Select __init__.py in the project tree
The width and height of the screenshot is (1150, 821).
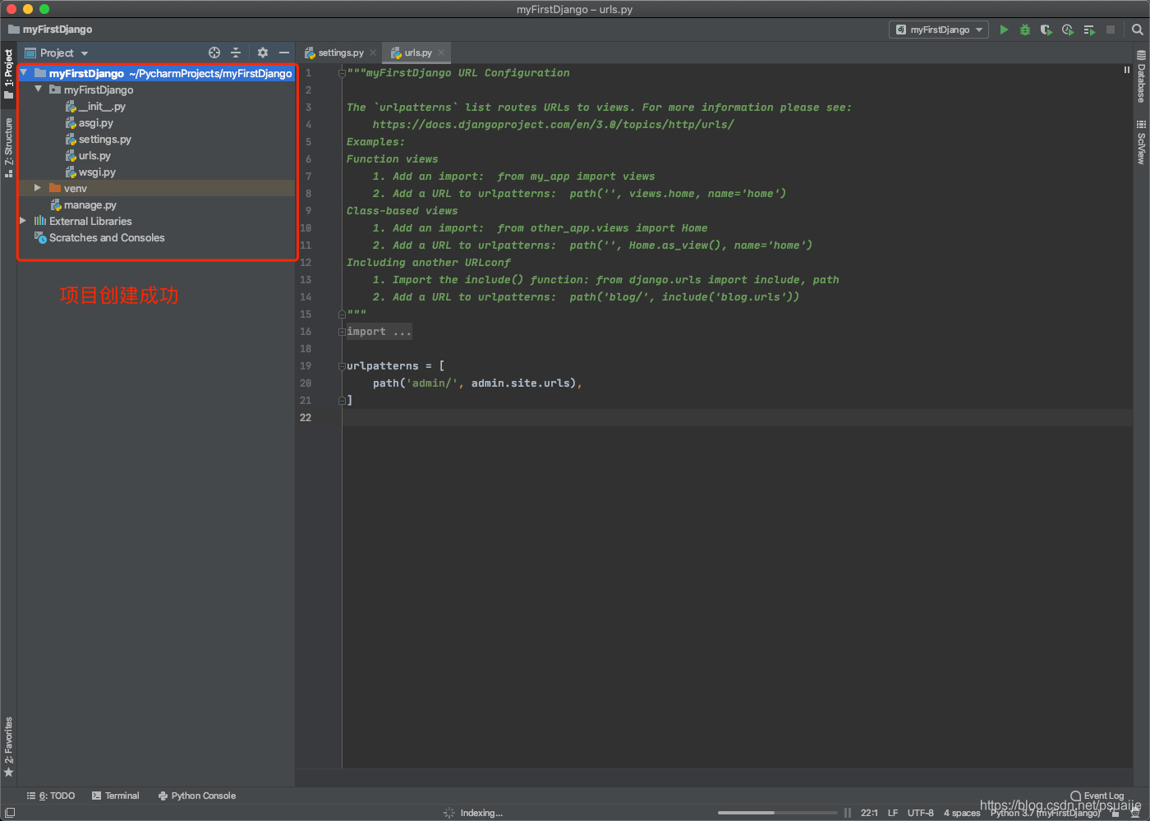tap(102, 106)
